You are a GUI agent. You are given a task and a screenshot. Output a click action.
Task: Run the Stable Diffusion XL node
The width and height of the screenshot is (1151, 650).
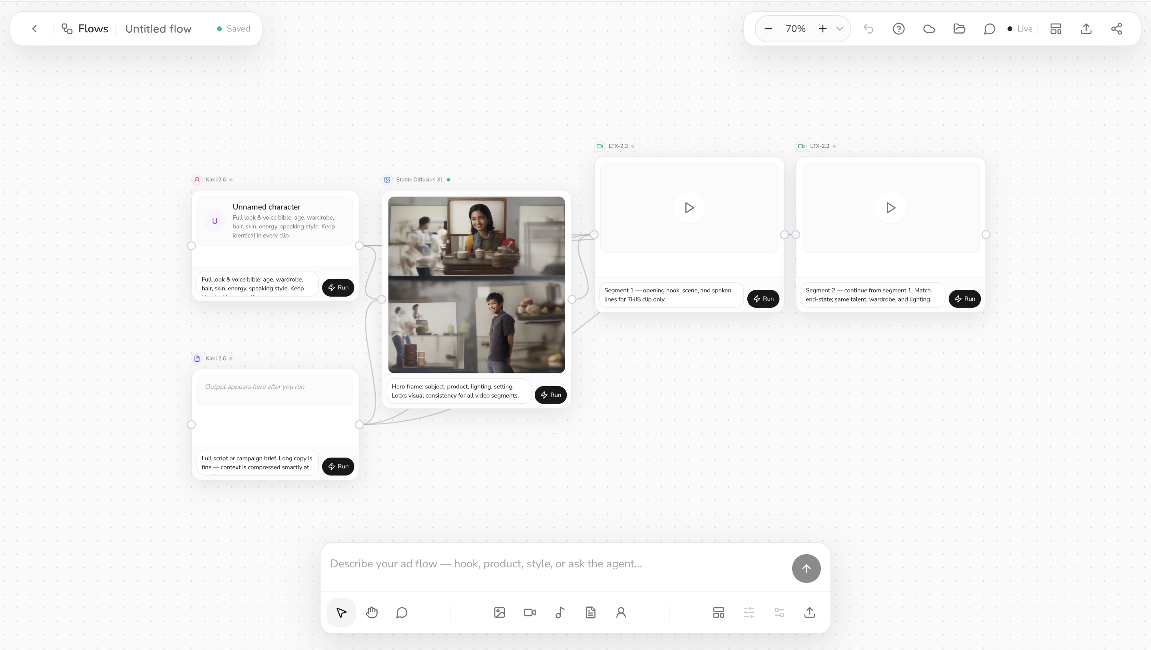[550, 394]
